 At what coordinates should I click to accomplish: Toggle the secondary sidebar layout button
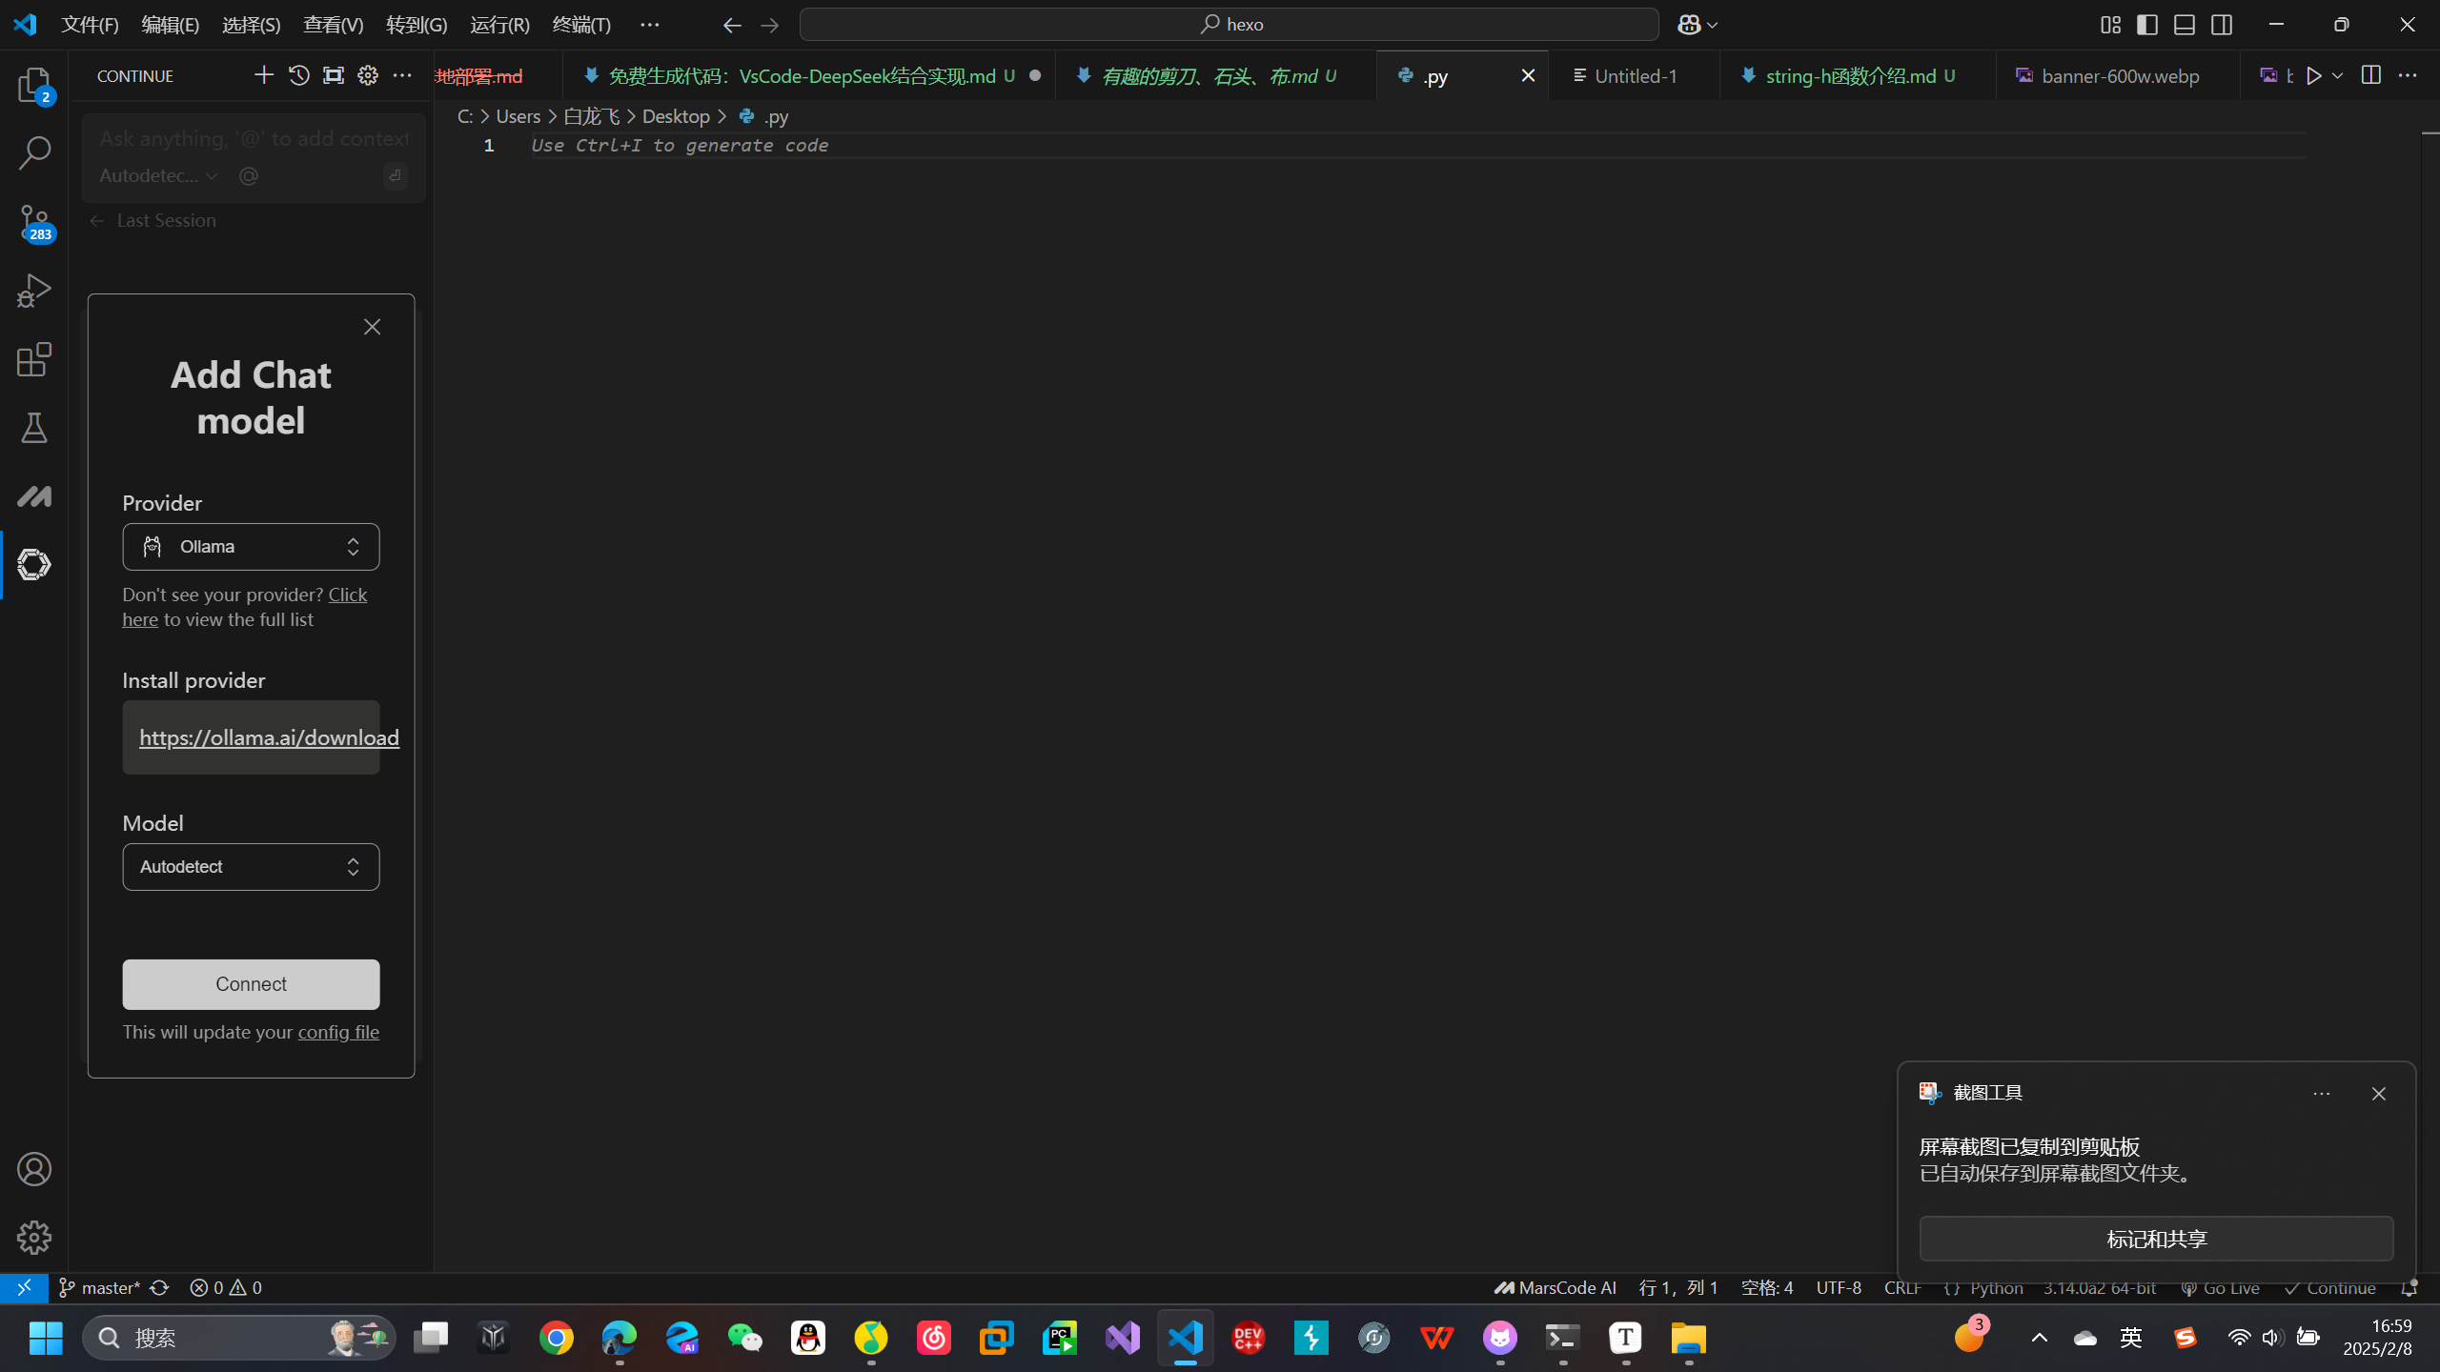pos(2222,25)
